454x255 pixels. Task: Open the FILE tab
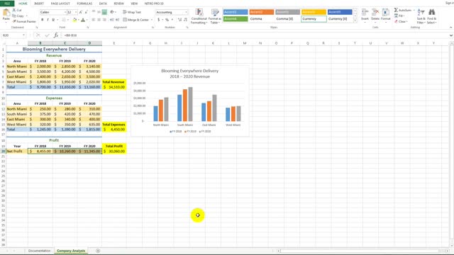tap(7, 4)
